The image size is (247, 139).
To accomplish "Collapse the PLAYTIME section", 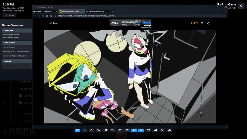I will click(17, 30).
